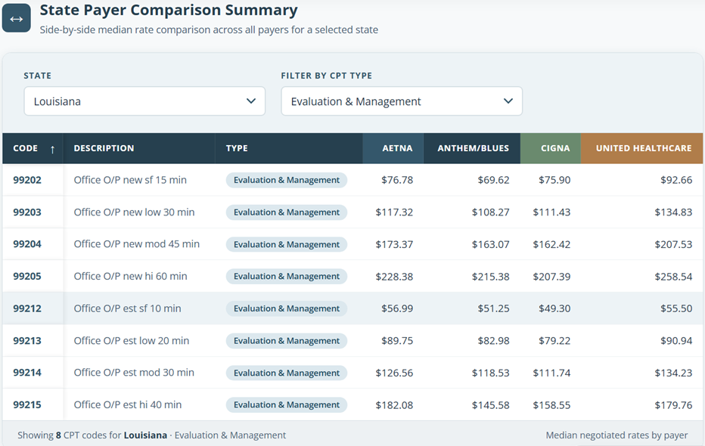Screen dimensions: 705x446
Task: Click the AETNA column header
Action: (x=393, y=148)
